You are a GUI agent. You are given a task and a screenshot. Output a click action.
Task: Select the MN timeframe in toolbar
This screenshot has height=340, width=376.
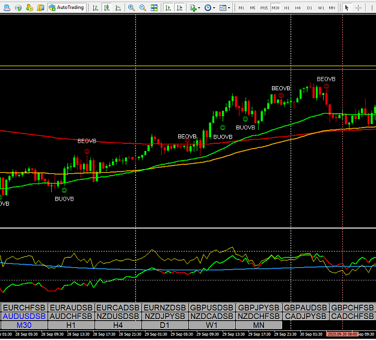(332, 8)
